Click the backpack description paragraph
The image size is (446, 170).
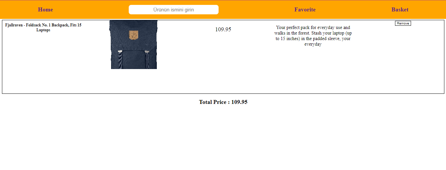point(313,36)
